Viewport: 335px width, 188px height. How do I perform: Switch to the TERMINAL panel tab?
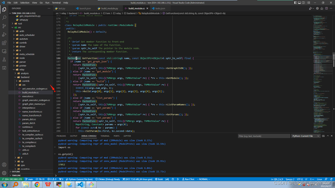coord(105,136)
